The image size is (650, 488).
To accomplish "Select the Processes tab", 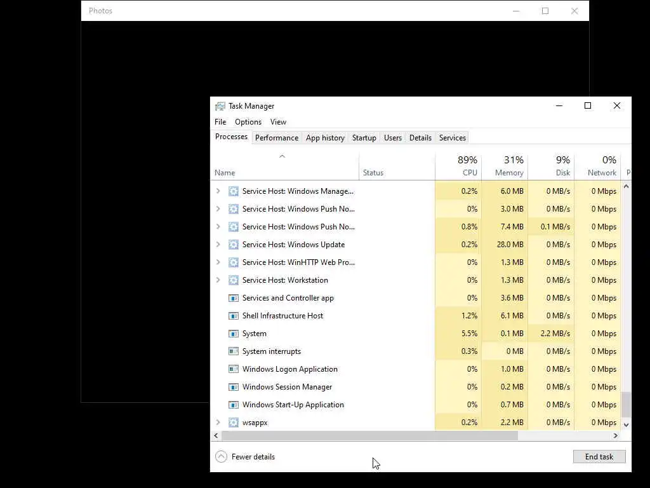I will (231, 137).
